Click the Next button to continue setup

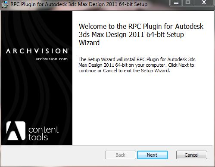[153, 155]
